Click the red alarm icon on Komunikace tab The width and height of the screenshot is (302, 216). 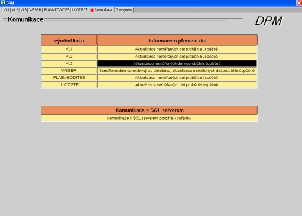click(x=92, y=10)
